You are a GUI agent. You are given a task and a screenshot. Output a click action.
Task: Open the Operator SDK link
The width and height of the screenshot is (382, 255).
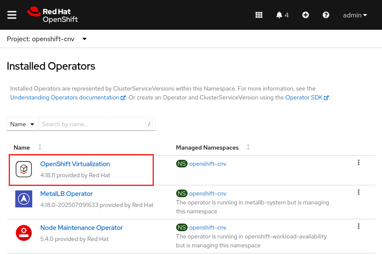coord(307,98)
